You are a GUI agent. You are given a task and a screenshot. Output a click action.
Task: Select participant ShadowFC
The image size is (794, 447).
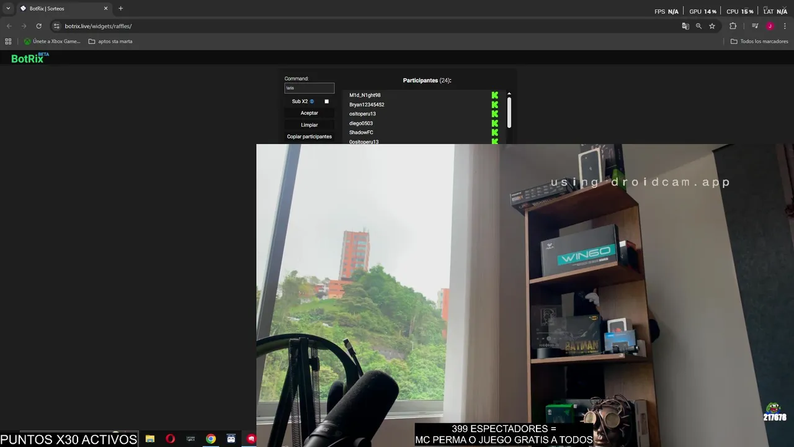point(361,133)
